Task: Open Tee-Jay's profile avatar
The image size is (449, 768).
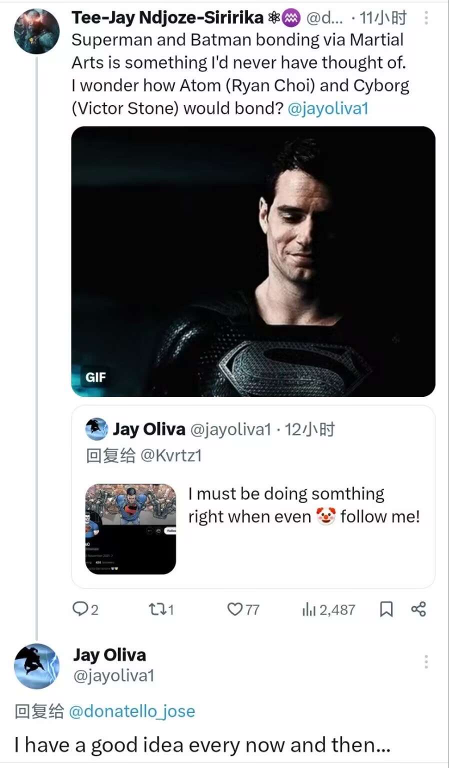Action: point(36,31)
